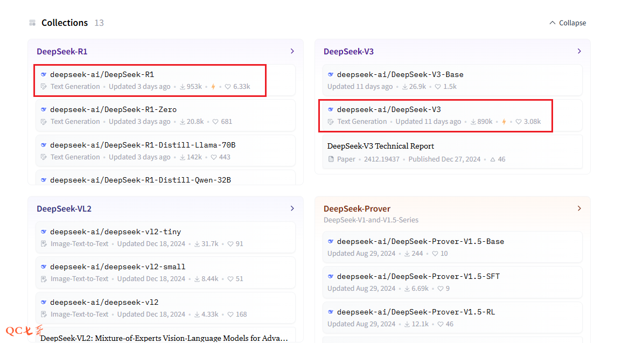Open the DeepSeek-V3 Technical Report paper
629x343 pixels.
click(x=381, y=146)
